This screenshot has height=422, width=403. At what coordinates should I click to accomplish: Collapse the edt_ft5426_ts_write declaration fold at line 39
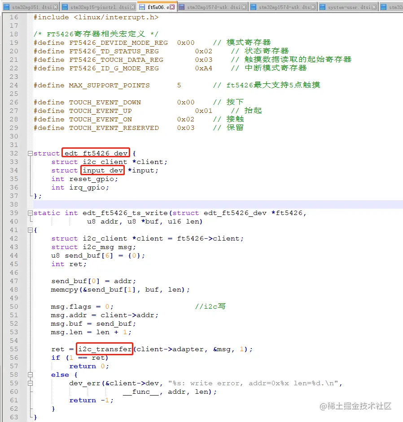[x=30, y=213]
